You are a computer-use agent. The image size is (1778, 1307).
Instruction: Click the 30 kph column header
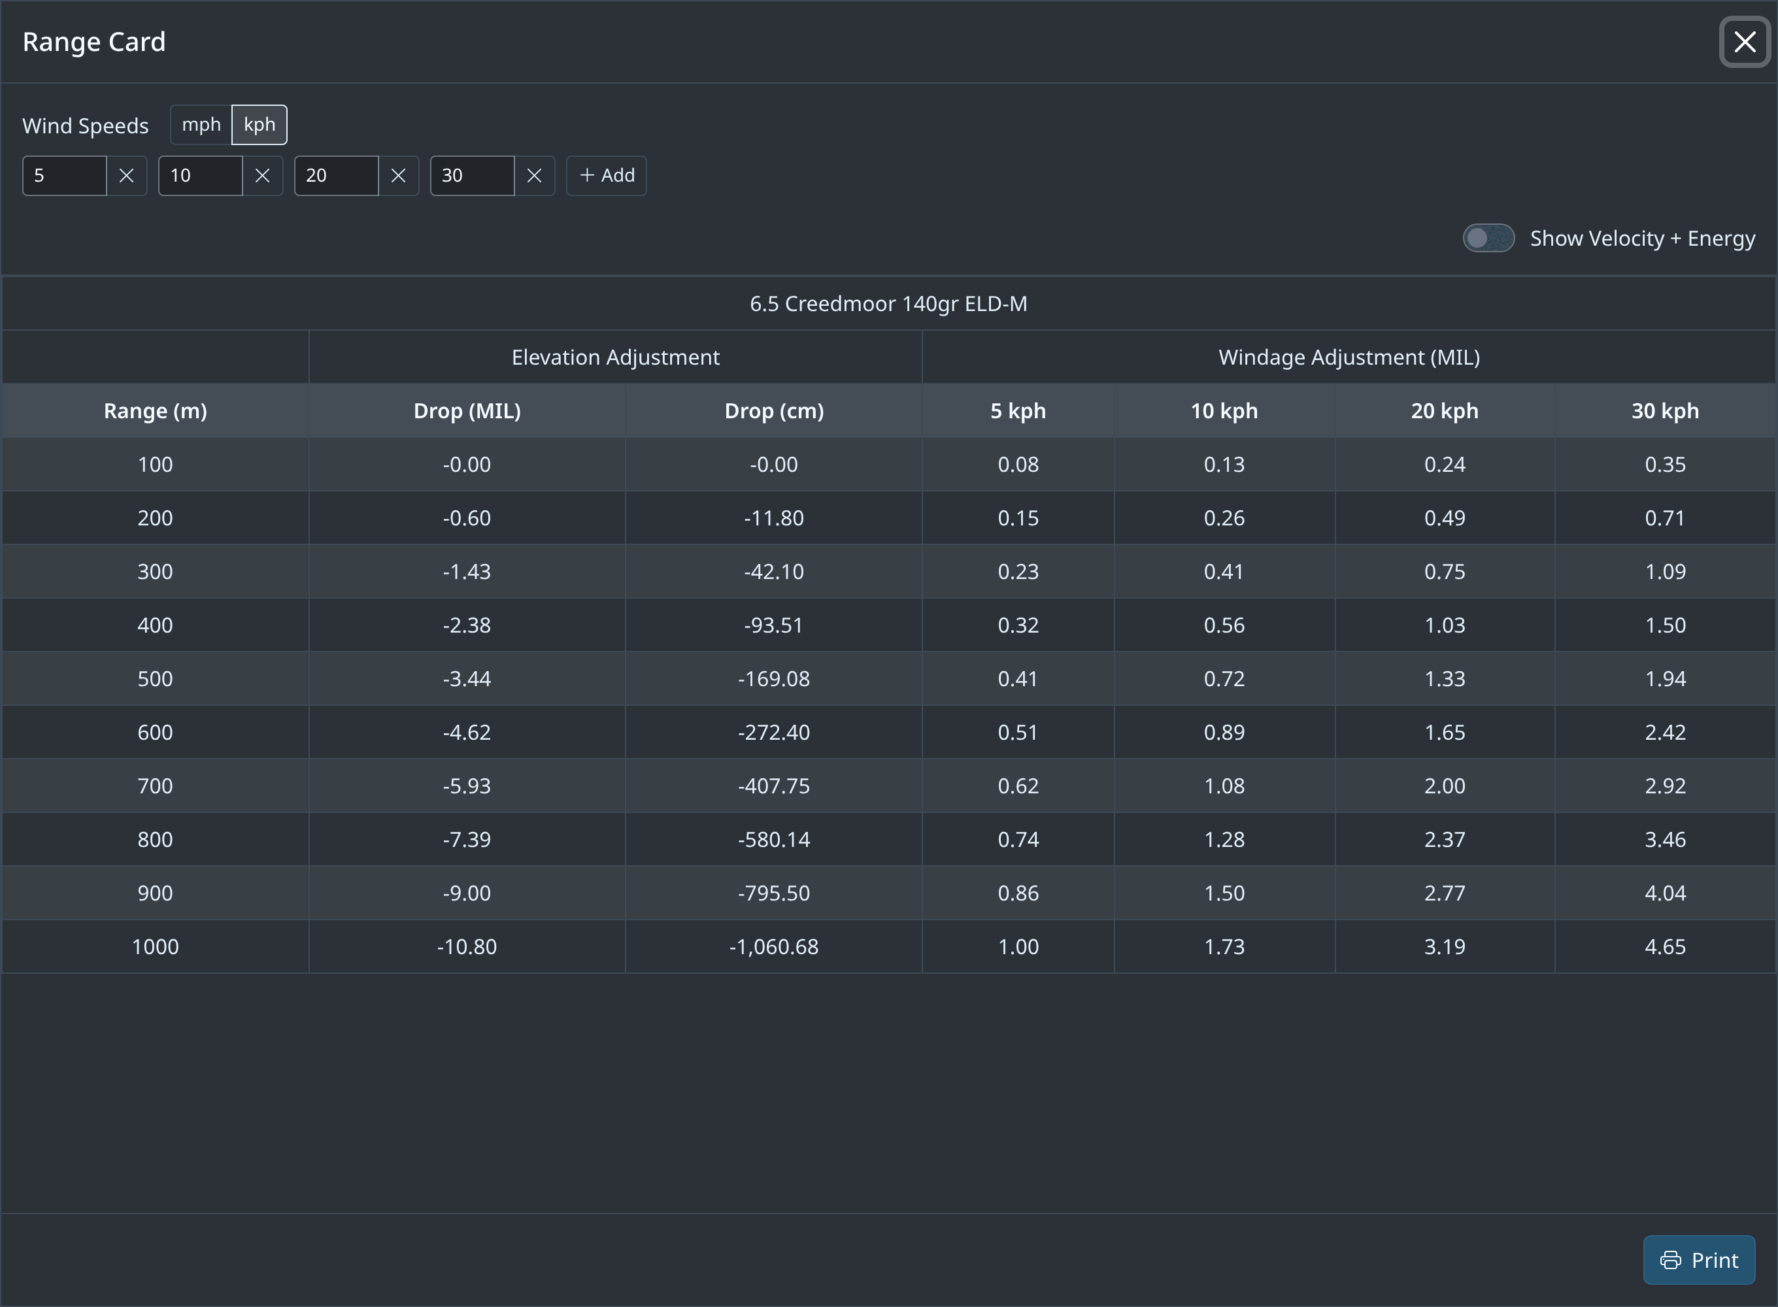(1666, 410)
